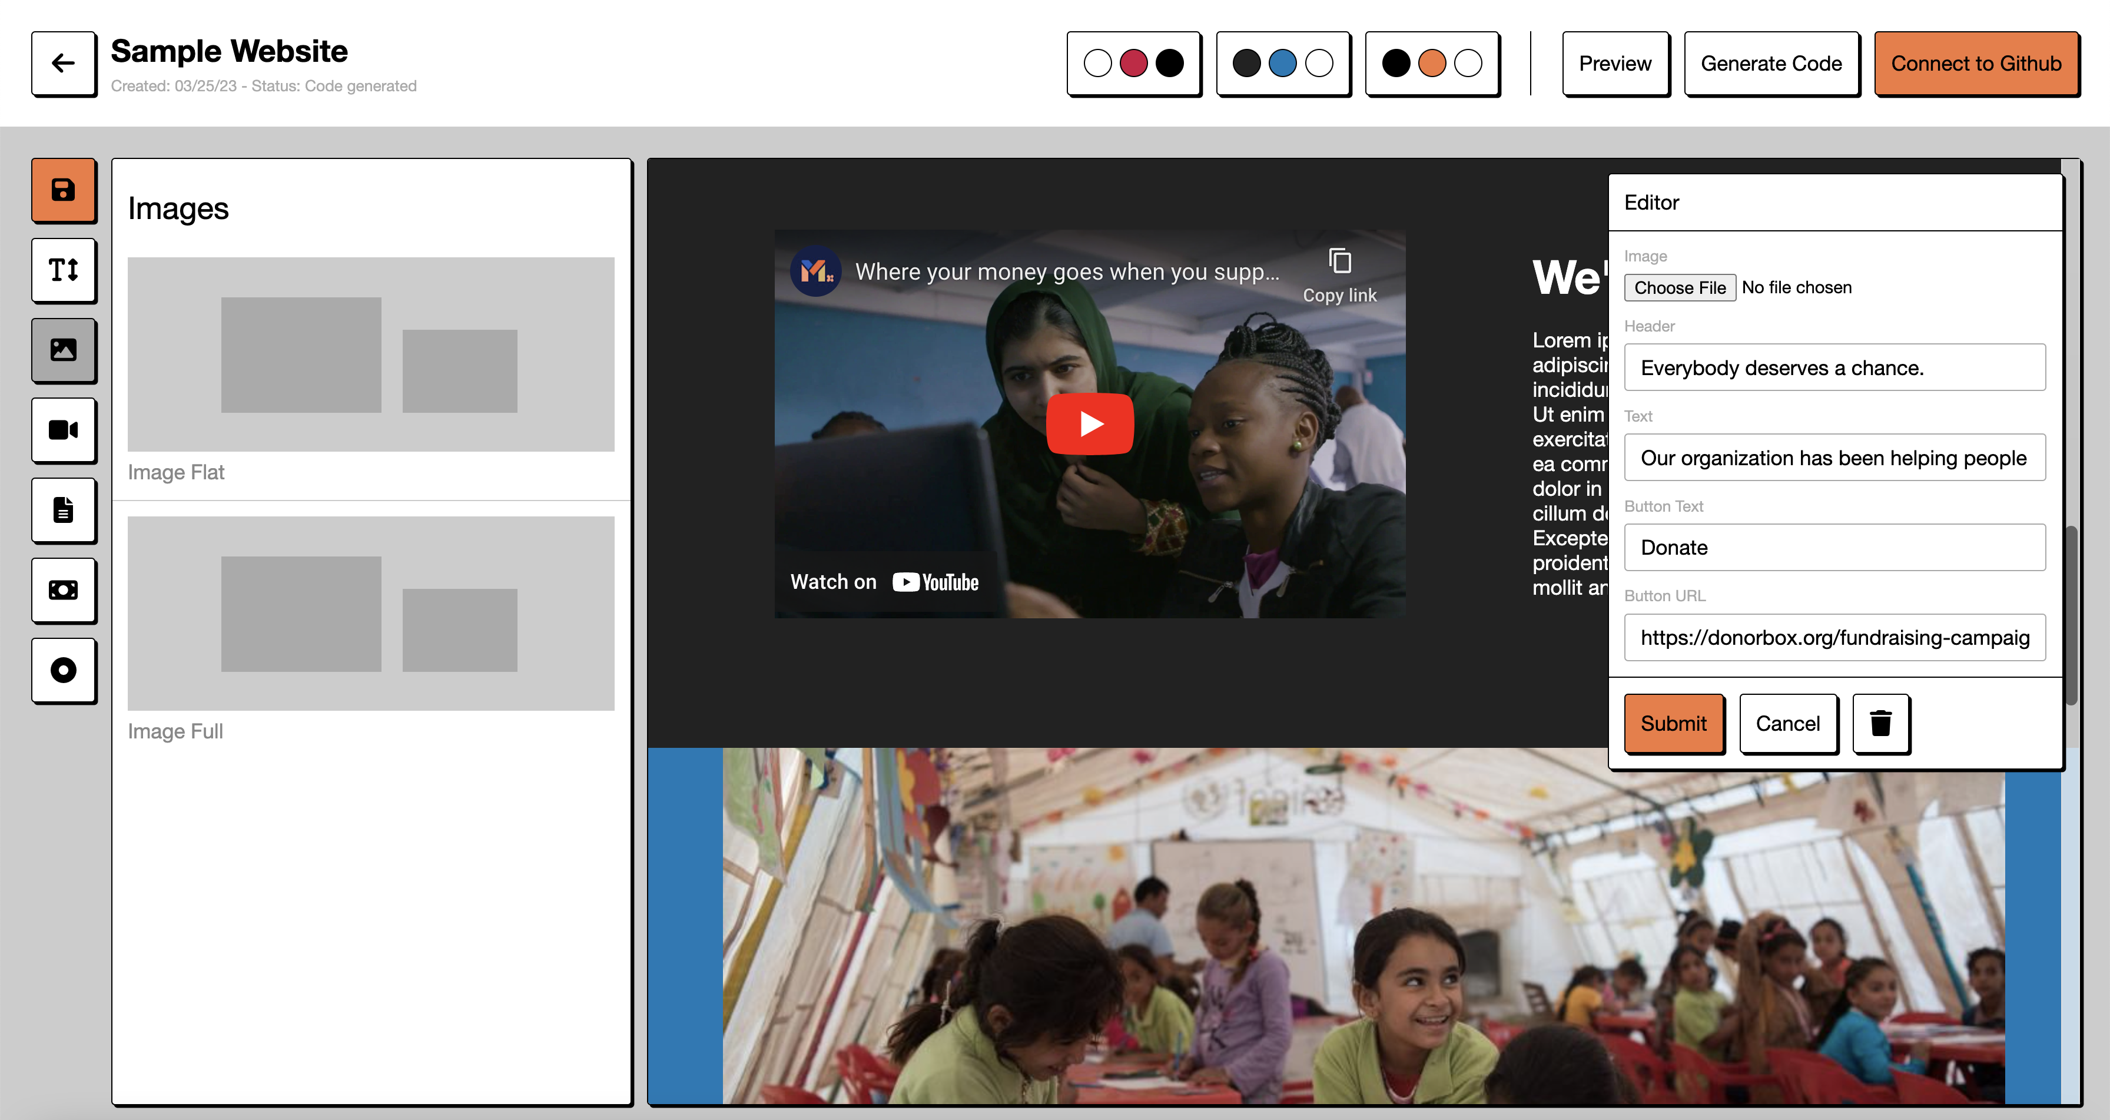Select the dark-blue-white color theme
This screenshot has width=2110, height=1120.
pyautogui.click(x=1283, y=63)
